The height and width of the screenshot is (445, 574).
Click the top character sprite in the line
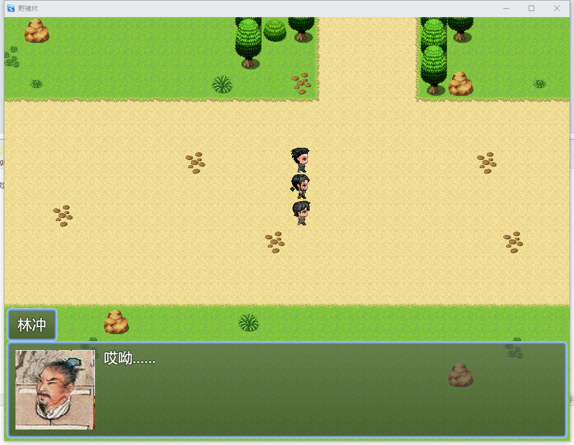click(x=301, y=160)
